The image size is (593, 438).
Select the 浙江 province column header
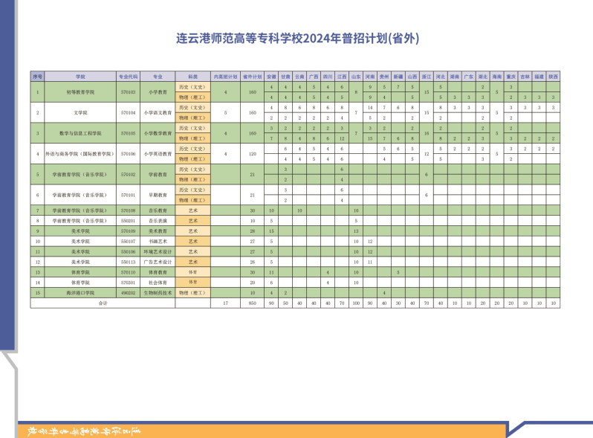point(426,77)
